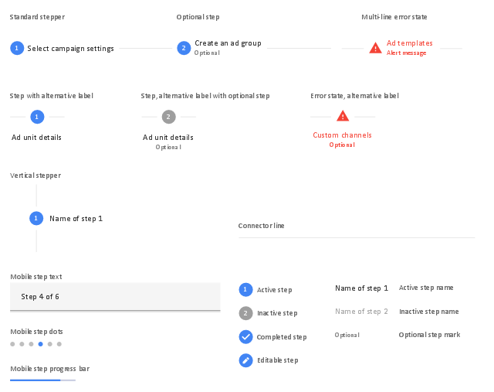
Task: Click step 1 circle beside Select campaign settings
Action: 17,48
